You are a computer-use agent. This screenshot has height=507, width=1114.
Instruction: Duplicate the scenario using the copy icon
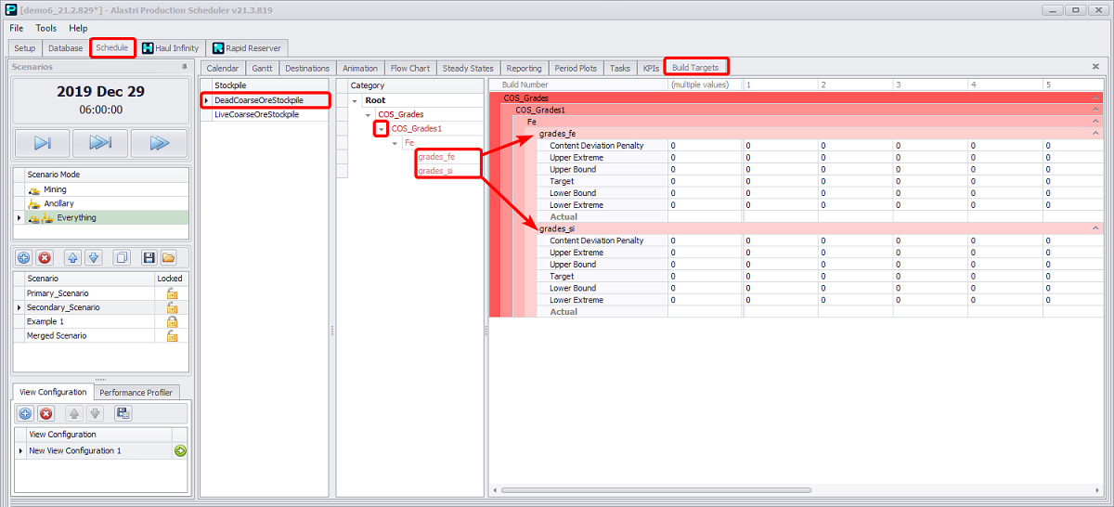[x=121, y=257]
